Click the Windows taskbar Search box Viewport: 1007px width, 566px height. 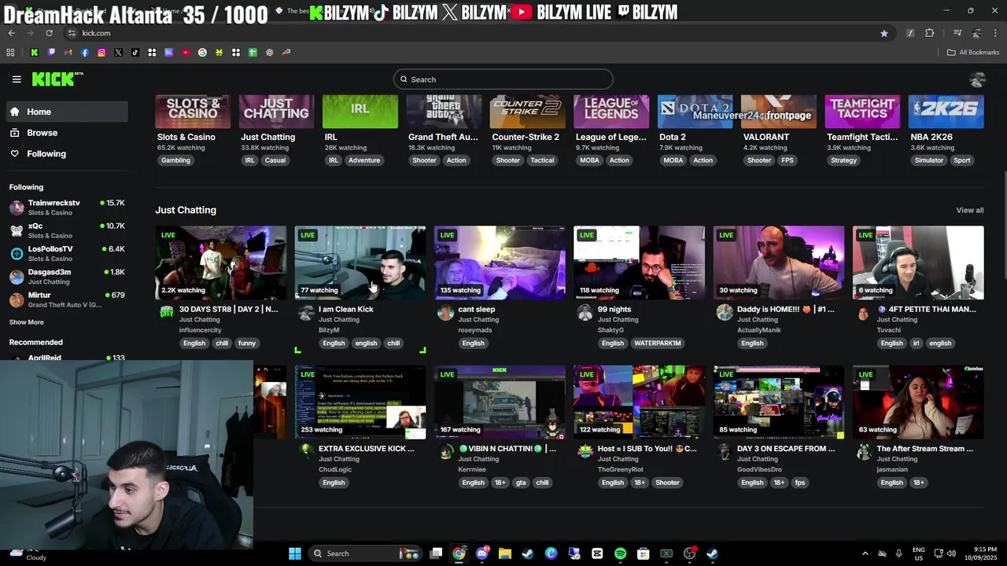tap(367, 553)
